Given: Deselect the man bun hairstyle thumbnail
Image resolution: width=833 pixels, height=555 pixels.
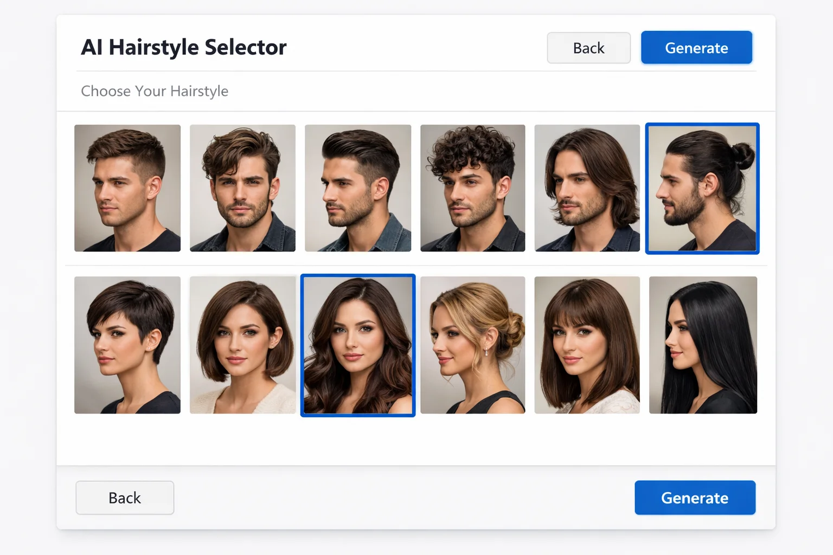Looking at the screenshot, I should 702,188.
